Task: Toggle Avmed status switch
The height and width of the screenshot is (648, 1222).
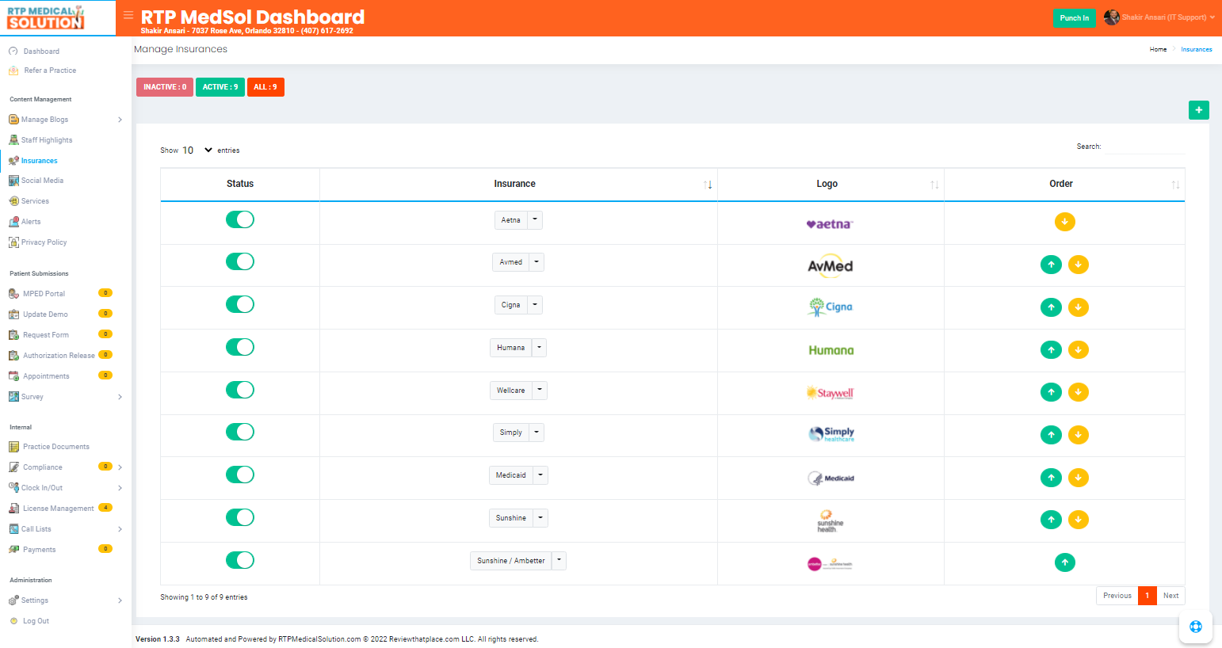Action: tap(240, 261)
